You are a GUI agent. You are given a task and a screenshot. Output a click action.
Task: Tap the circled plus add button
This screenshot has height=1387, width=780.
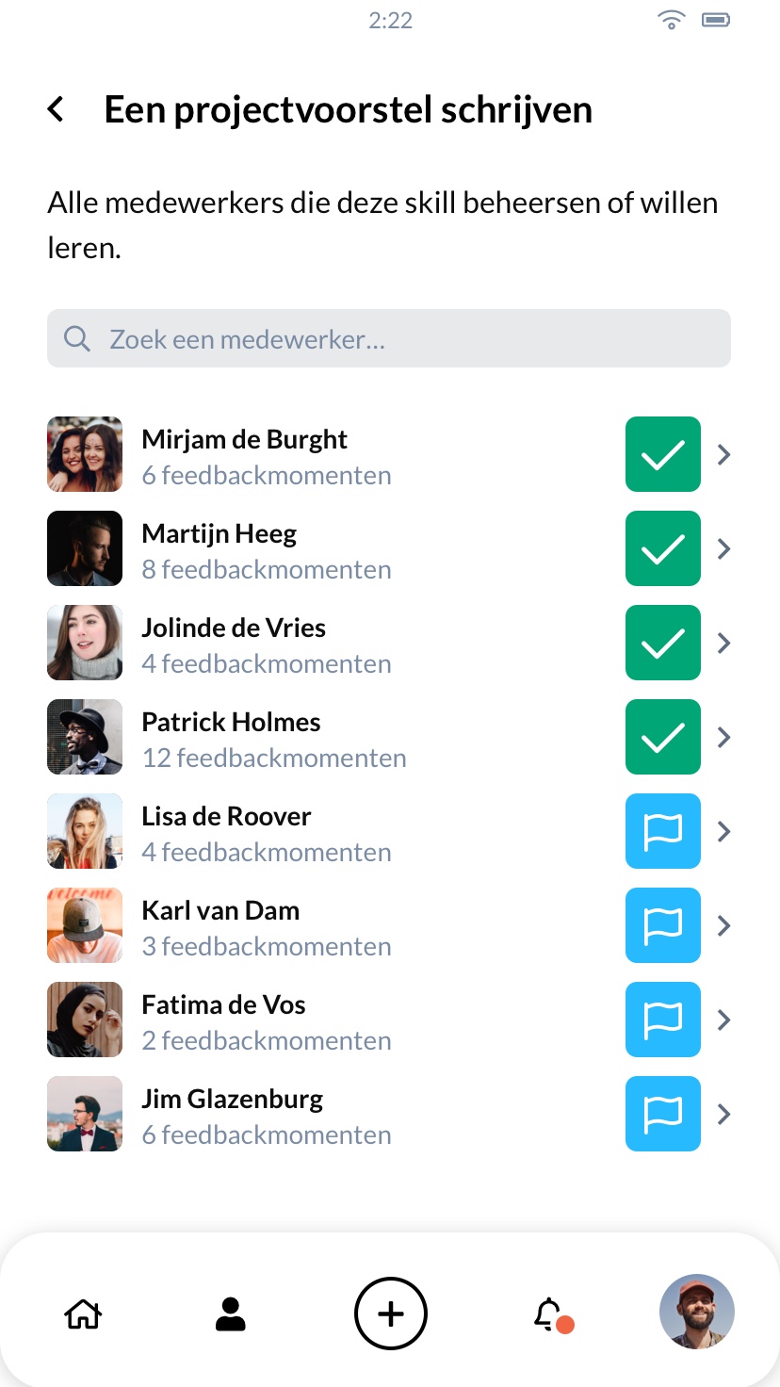coord(391,1313)
